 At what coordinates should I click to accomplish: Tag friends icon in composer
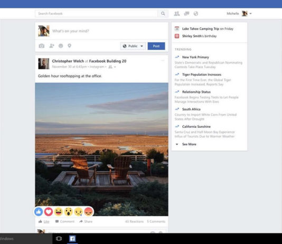click(52, 46)
